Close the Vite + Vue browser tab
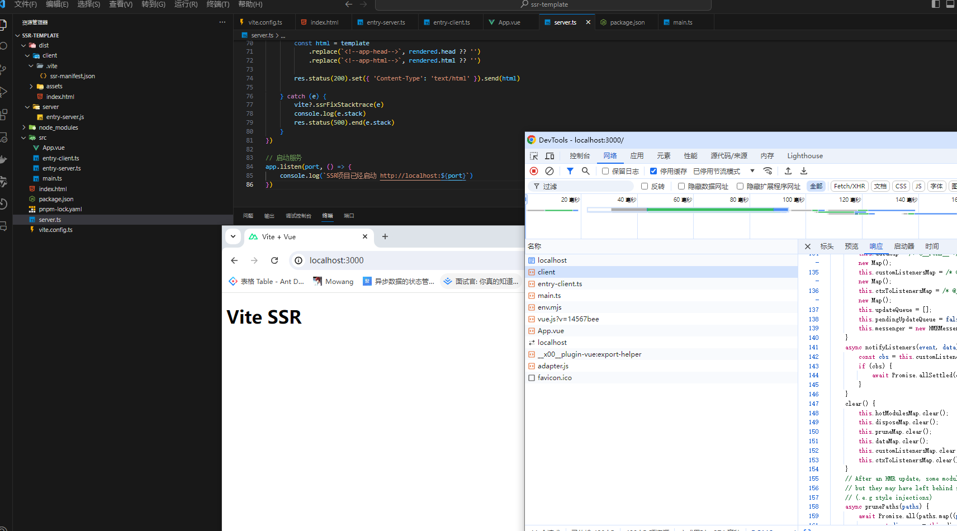957x531 pixels. pyautogui.click(x=365, y=237)
